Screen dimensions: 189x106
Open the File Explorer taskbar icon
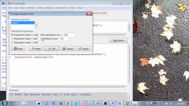(24, 103)
